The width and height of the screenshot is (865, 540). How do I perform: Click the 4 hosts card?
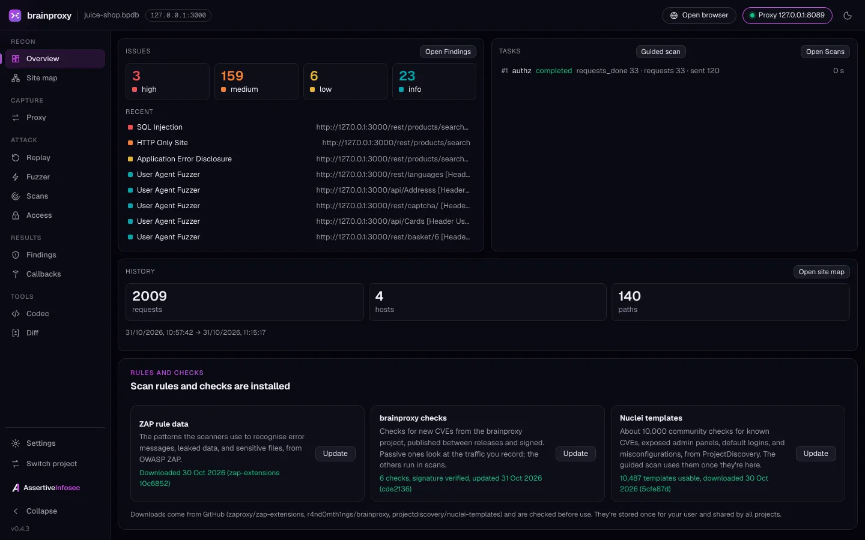coord(488,302)
